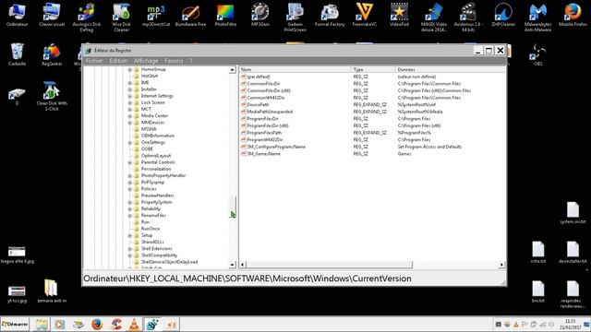Expand the Parental Controls key
This screenshot has height=332, width=591.
pyautogui.click(x=129, y=162)
